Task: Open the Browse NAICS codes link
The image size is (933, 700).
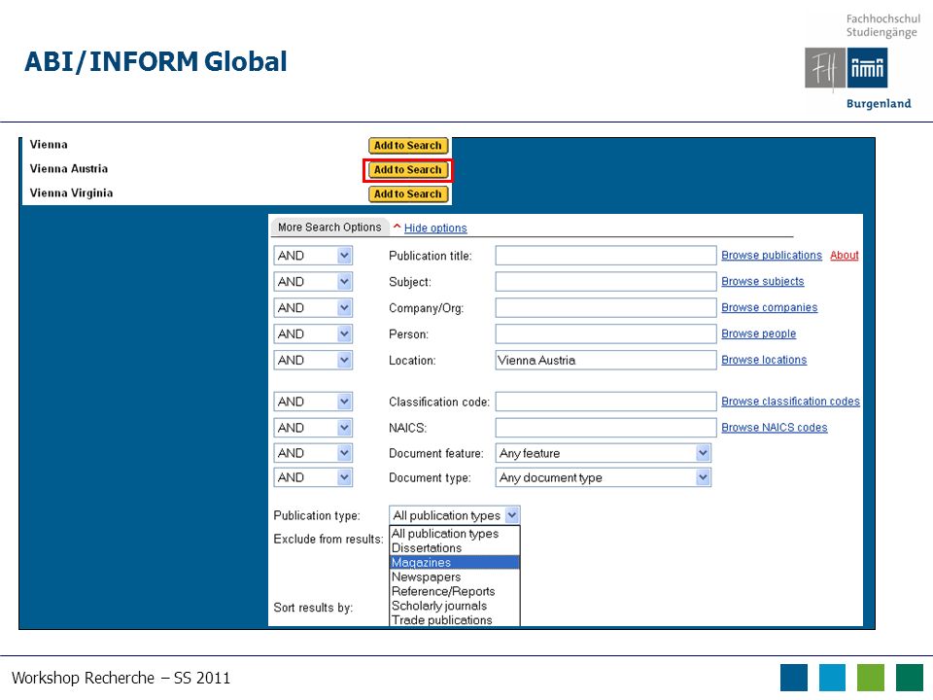Action: 775,428
